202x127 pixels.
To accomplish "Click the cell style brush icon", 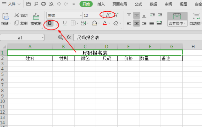I will (83, 23).
